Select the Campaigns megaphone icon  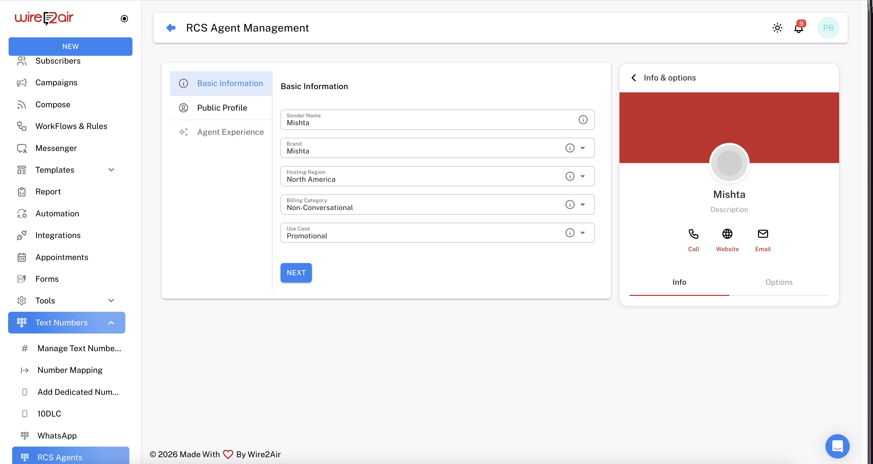(22, 83)
